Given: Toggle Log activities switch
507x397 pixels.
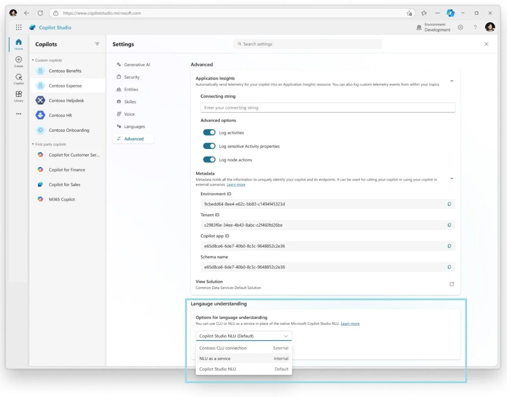Looking at the screenshot, I should pyautogui.click(x=209, y=133).
